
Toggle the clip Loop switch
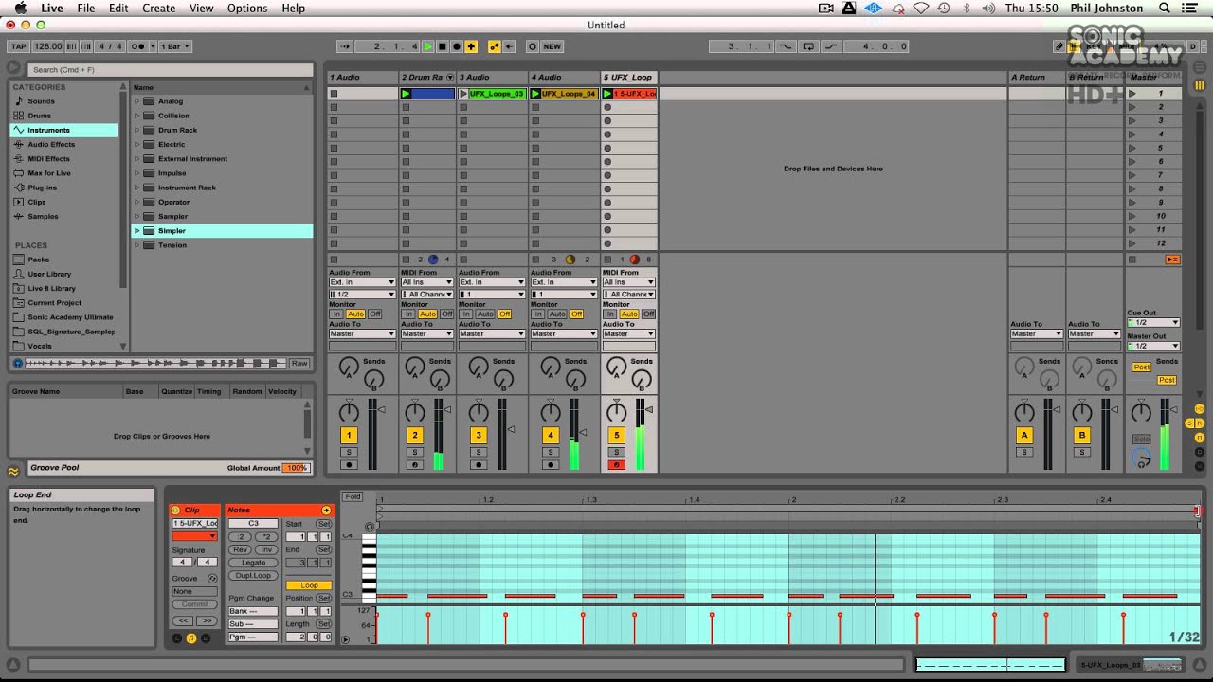309,585
